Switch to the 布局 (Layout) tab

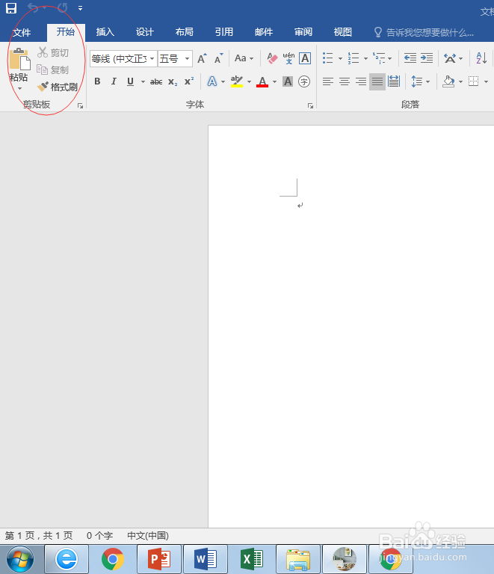pos(184,32)
